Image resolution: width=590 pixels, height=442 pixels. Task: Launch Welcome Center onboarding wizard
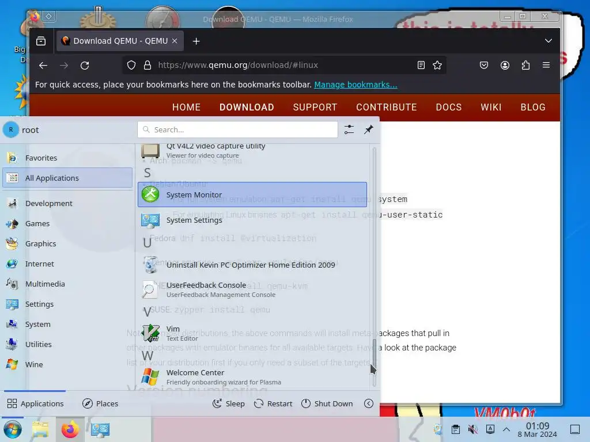tap(252, 377)
